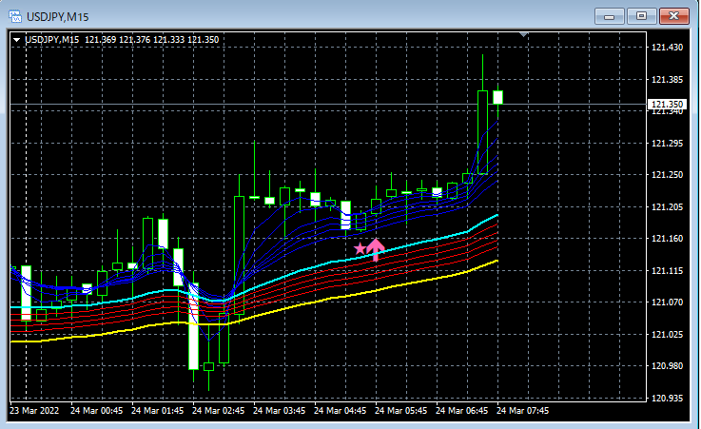Click the OHLC values 121.369 121.376 121.333 121.350
This screenshot has height=429, width=701.
coord(151,40)
